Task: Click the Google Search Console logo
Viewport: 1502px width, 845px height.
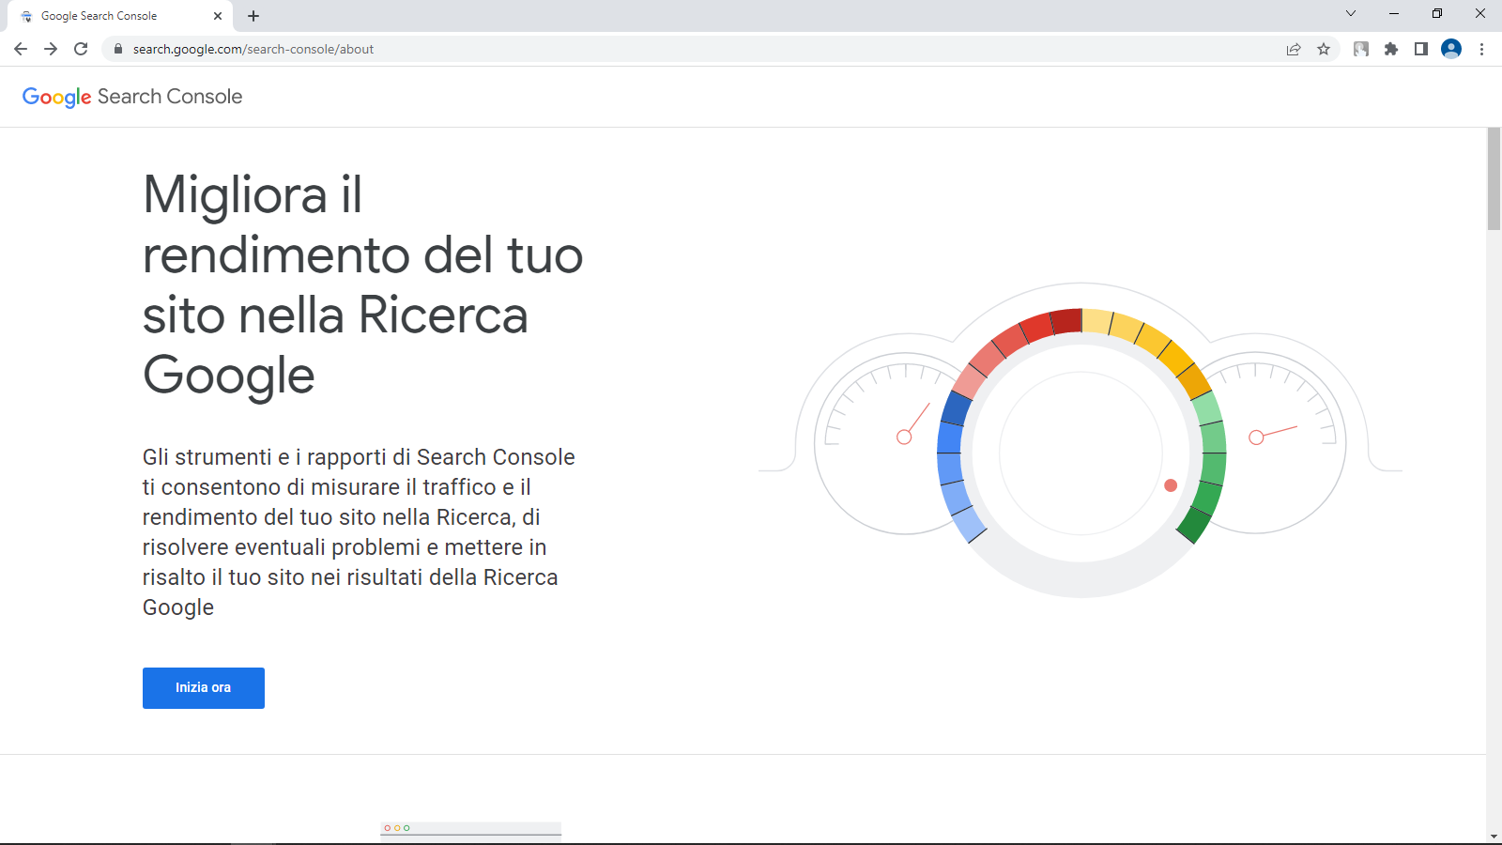Action: click(132, 97)
